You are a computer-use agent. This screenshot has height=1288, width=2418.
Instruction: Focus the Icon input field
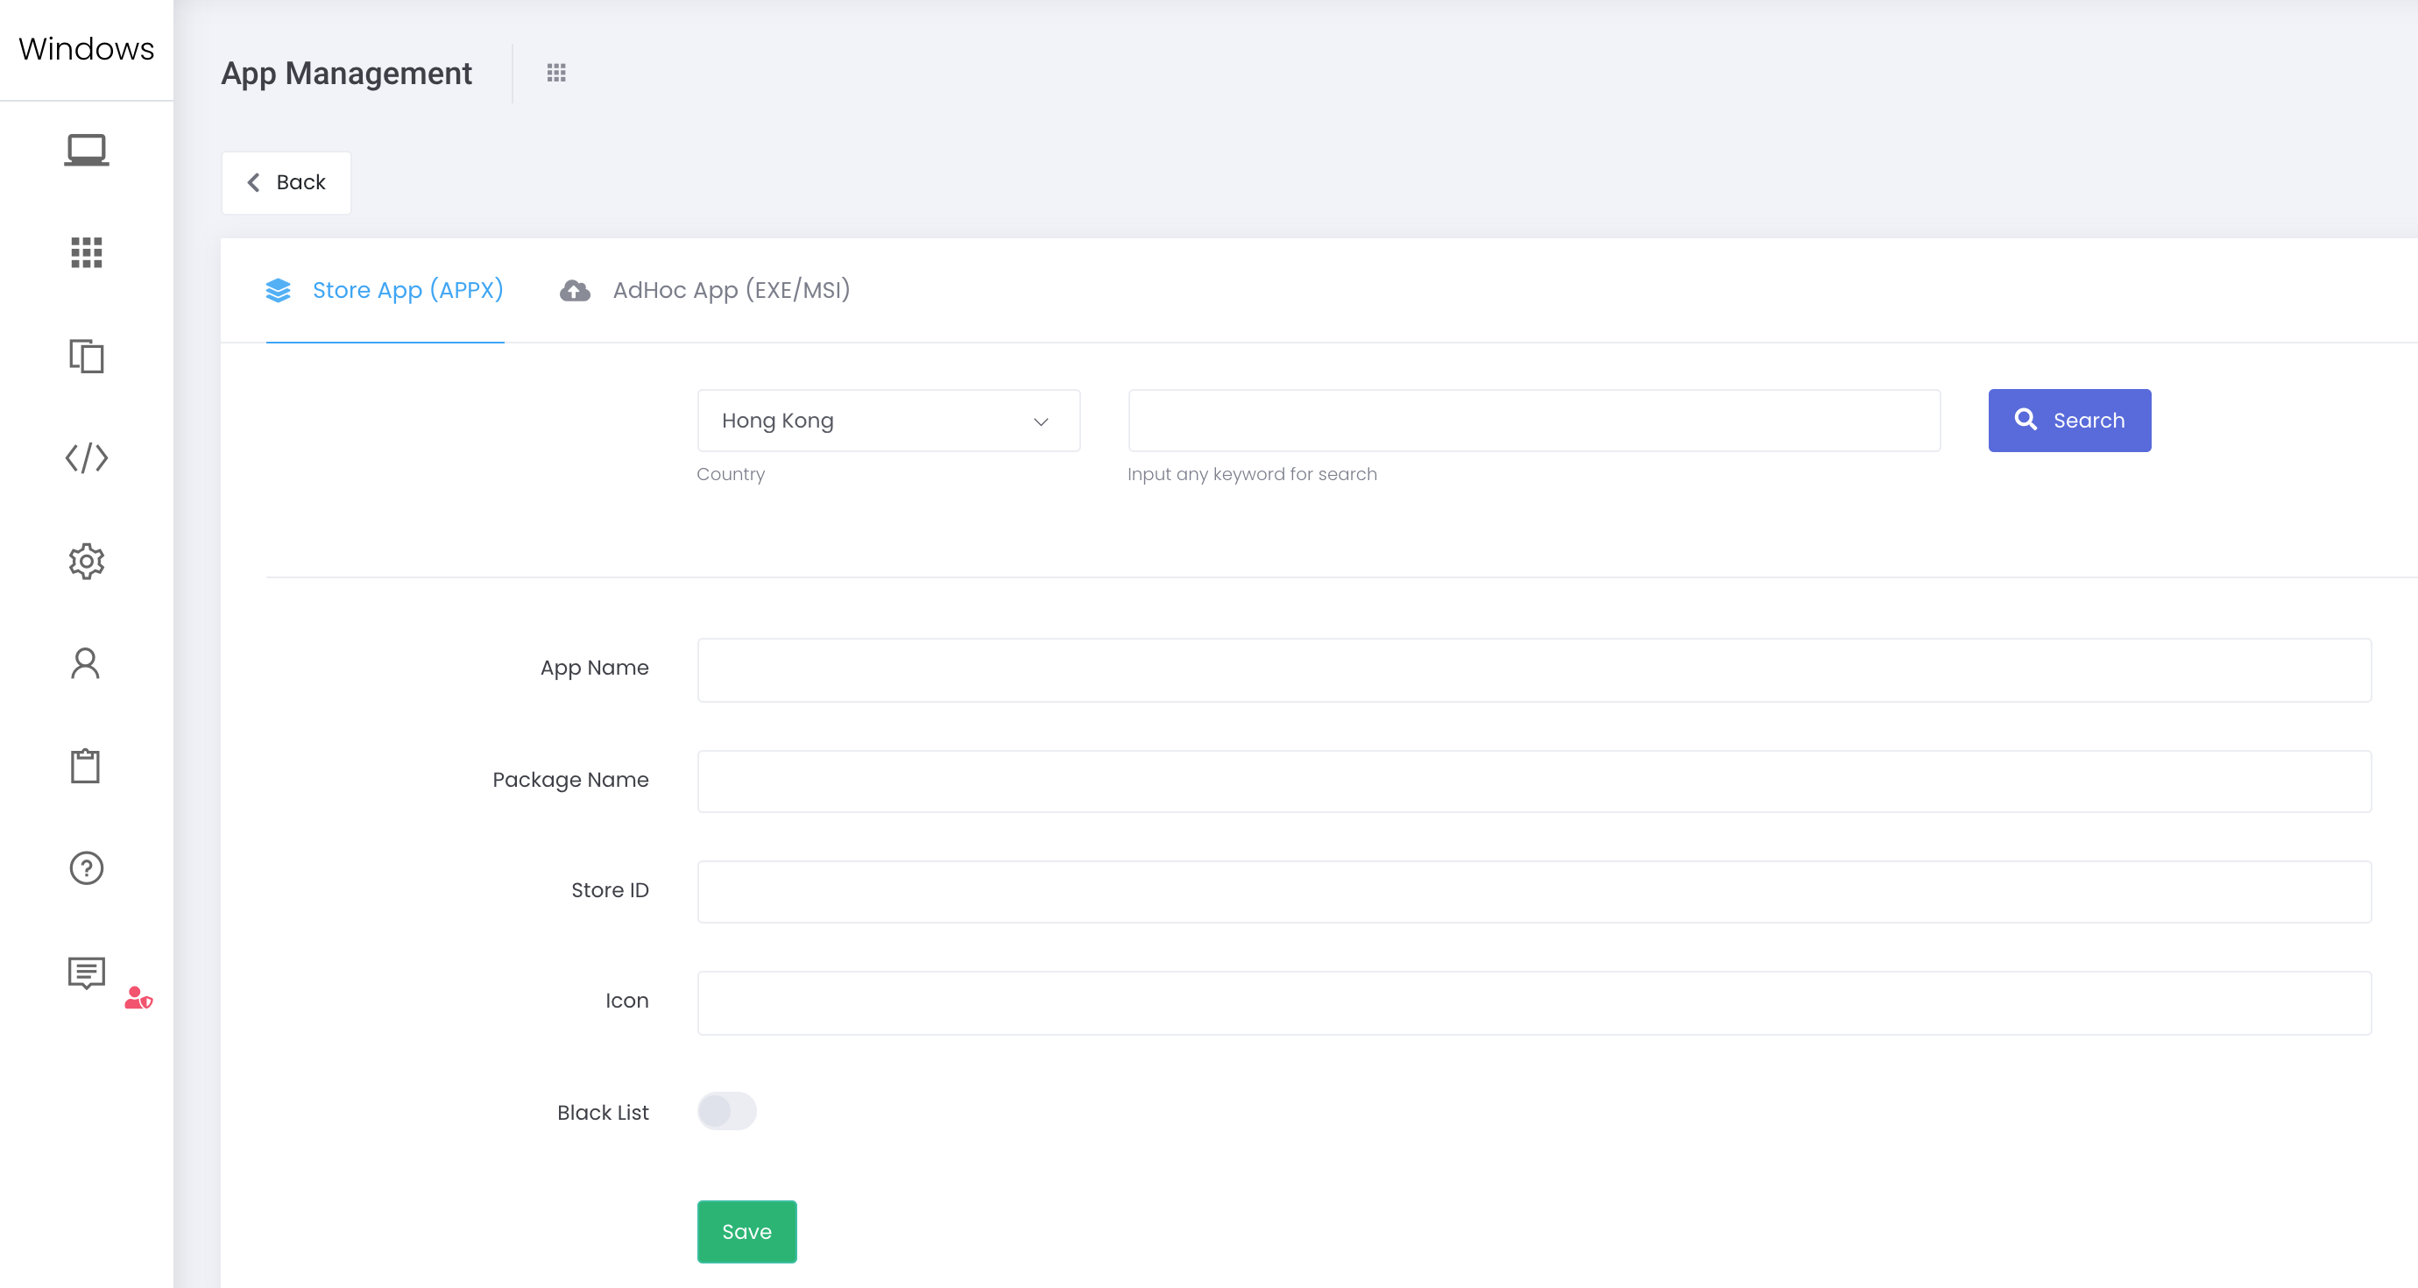pos(1535,1002)
